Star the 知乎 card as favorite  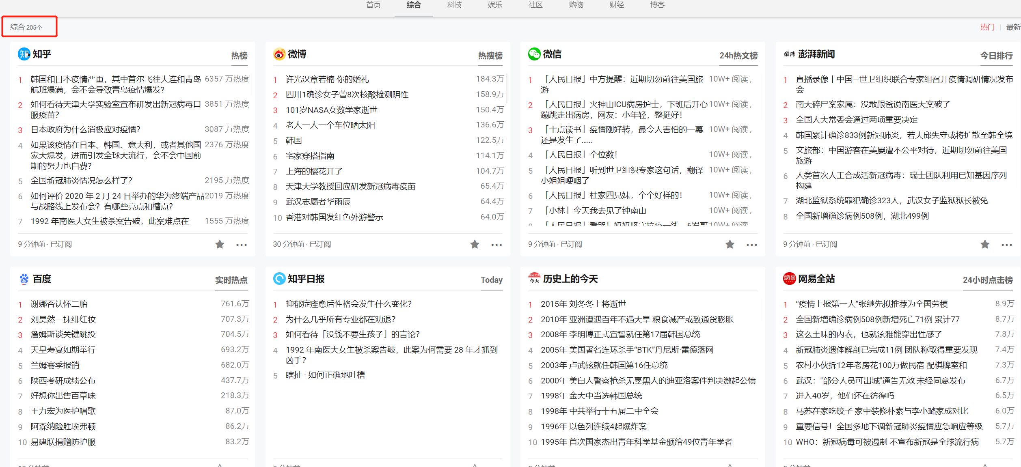(220, 244)
